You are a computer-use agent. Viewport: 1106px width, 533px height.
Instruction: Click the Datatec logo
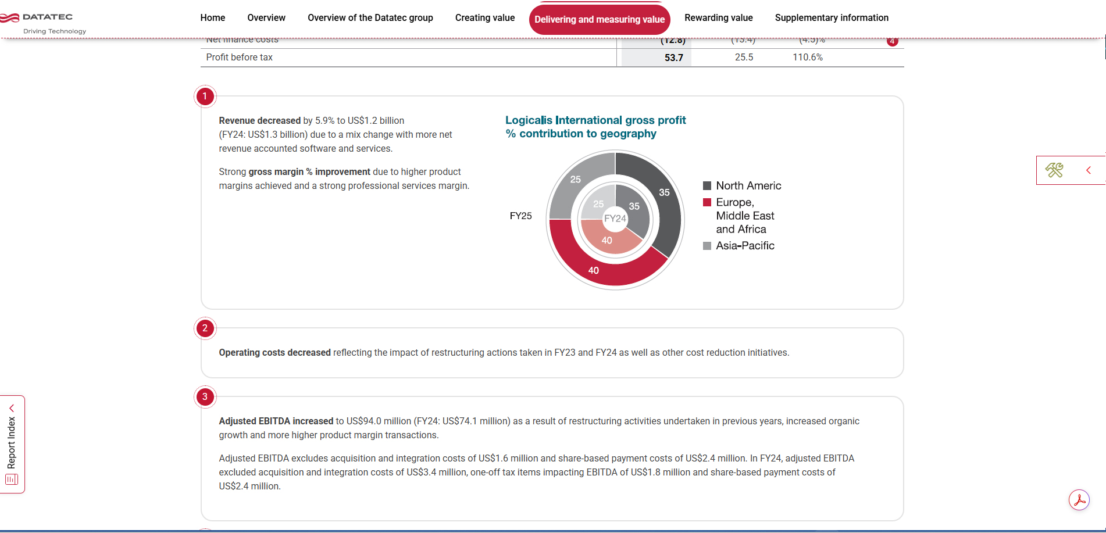click(43, 23)
